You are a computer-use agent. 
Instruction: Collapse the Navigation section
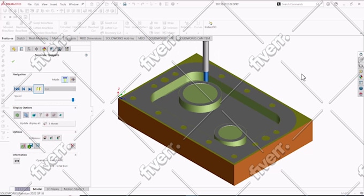coord(75,74)
